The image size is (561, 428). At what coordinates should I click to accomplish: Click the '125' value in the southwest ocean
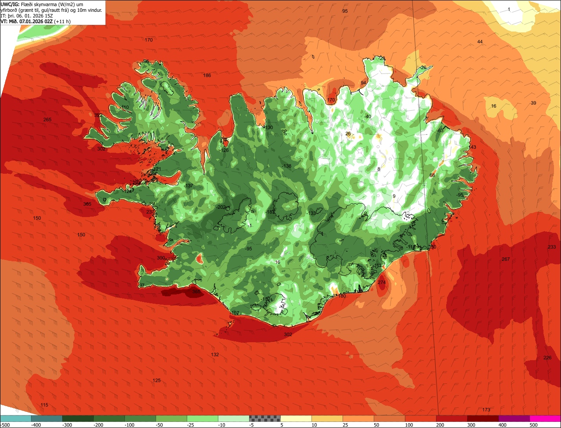[x=156, y=380]
